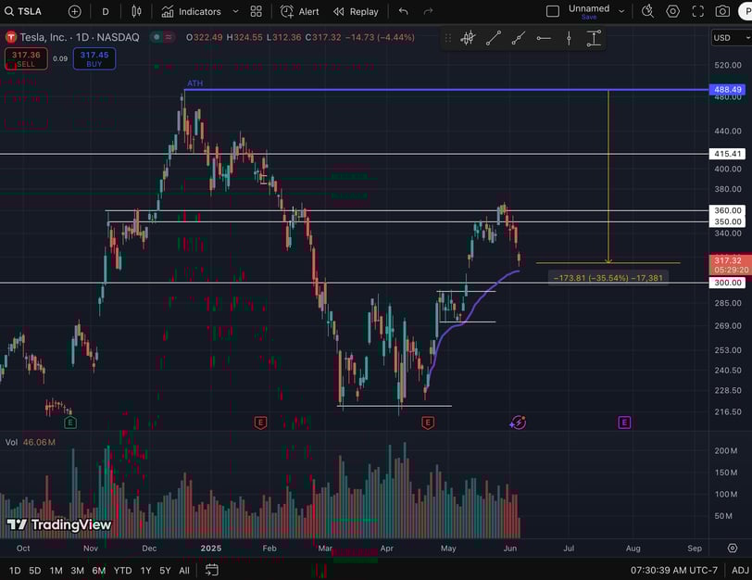Toggle the market status indicator pill
752x580 pixels.
162,37
